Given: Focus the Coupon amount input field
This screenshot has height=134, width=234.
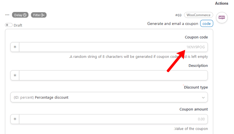Looking at the screenshot, I should coord(113,119).
